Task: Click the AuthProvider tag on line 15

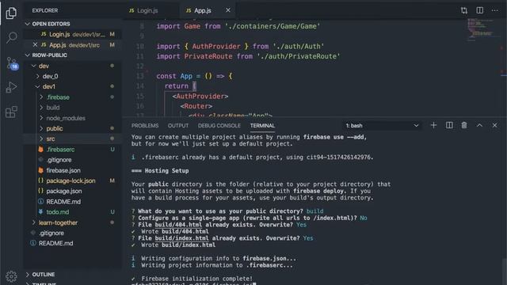Action: pos(200,96)
